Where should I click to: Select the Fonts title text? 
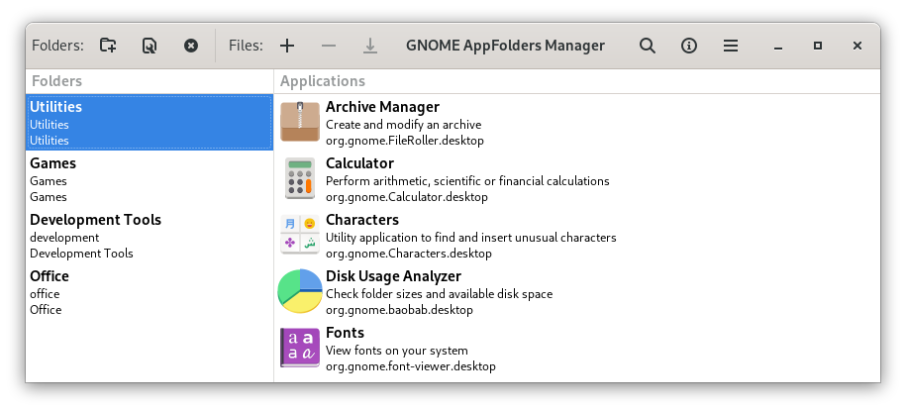coord(345,333)
